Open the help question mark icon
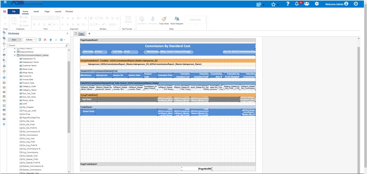Image resolution: width=367 pixels, height=174 pixels. [x=288, y=4]
